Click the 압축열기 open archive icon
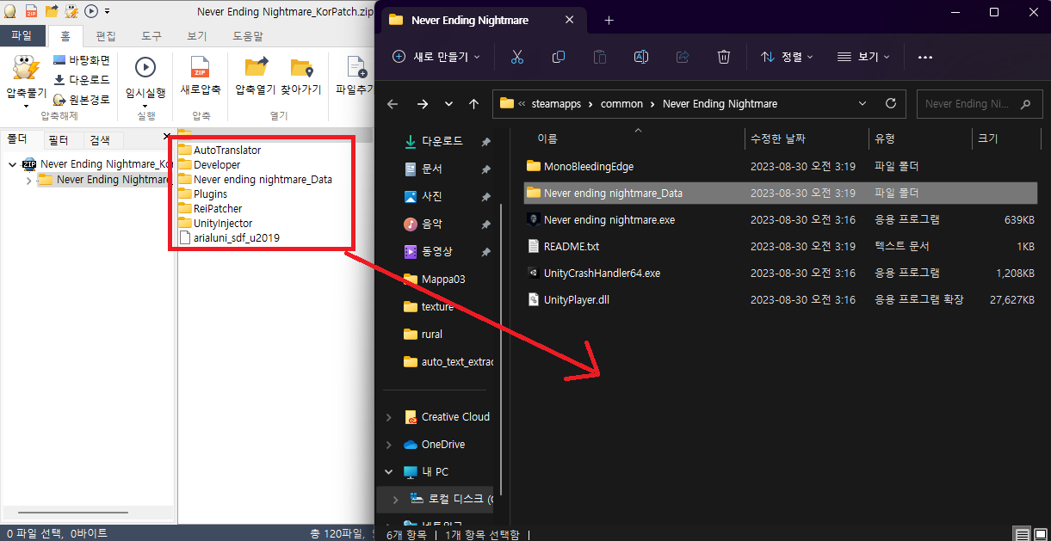The width and height of the screenshot is (1051, 541). [256, 67]
